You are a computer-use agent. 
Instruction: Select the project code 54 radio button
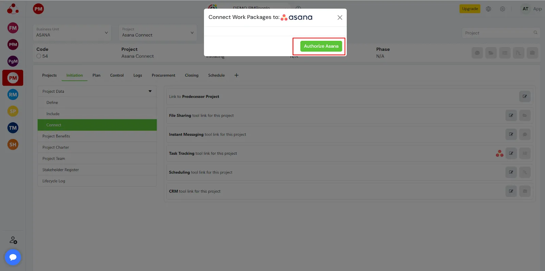click(39, 56)
